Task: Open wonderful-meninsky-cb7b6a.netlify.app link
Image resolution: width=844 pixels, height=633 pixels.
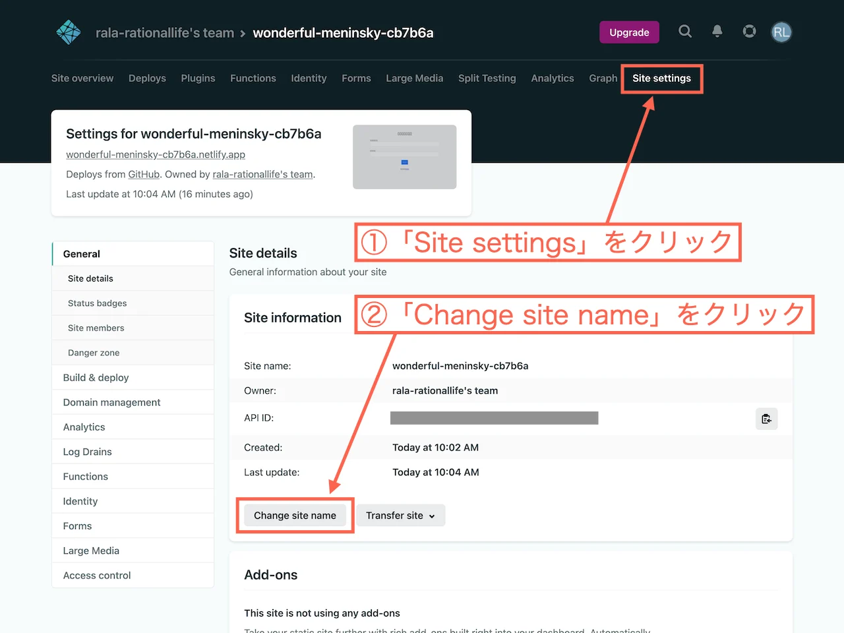Action: 156,154
